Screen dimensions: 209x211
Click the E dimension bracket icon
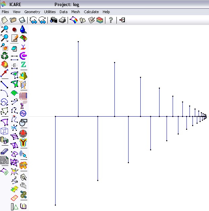14,66
